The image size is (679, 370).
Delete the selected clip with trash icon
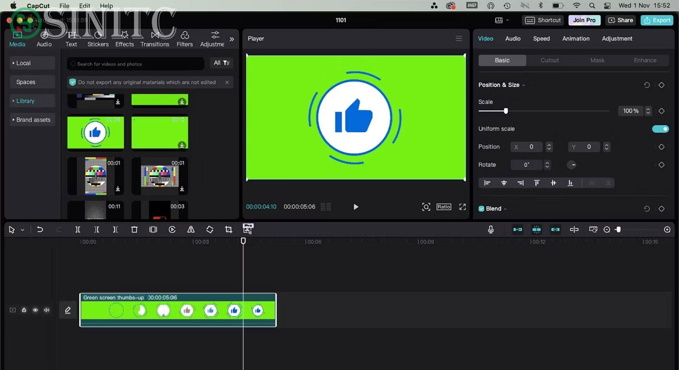pos(134,230)
